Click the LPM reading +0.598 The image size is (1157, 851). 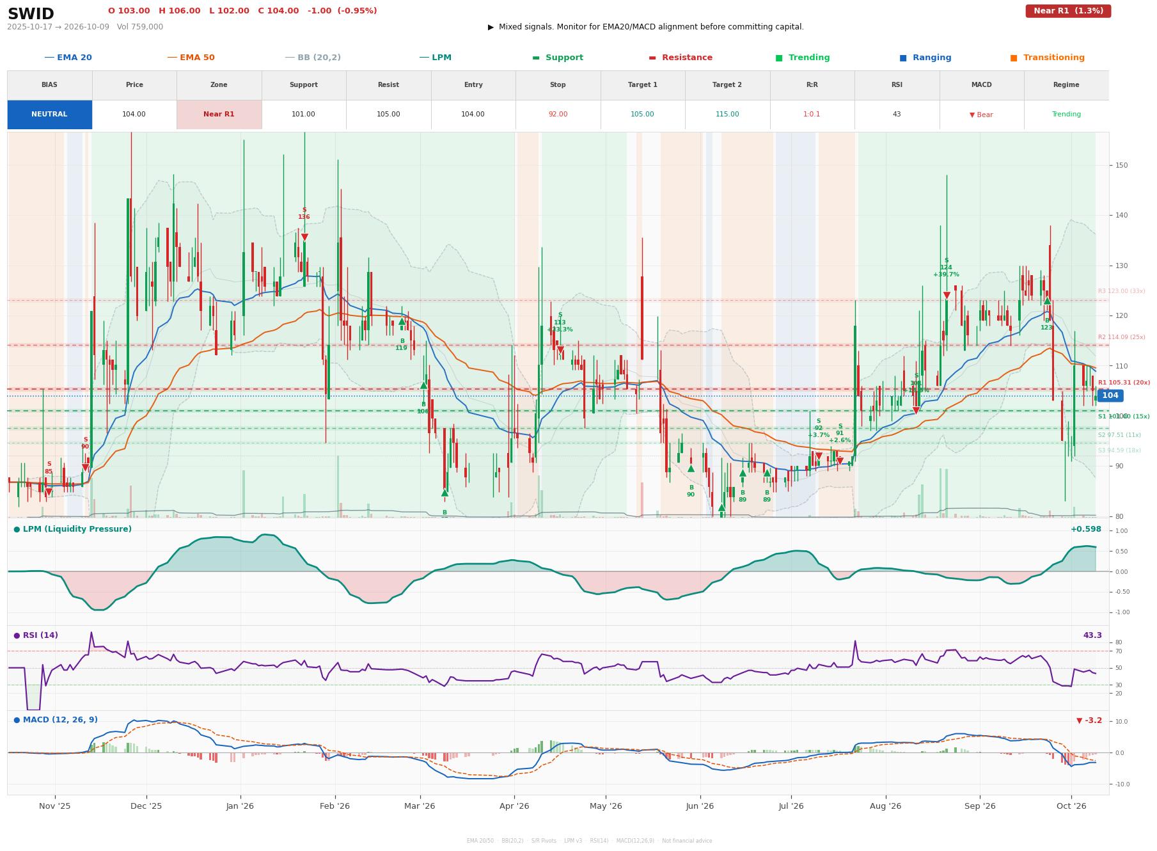[1086, 529]
